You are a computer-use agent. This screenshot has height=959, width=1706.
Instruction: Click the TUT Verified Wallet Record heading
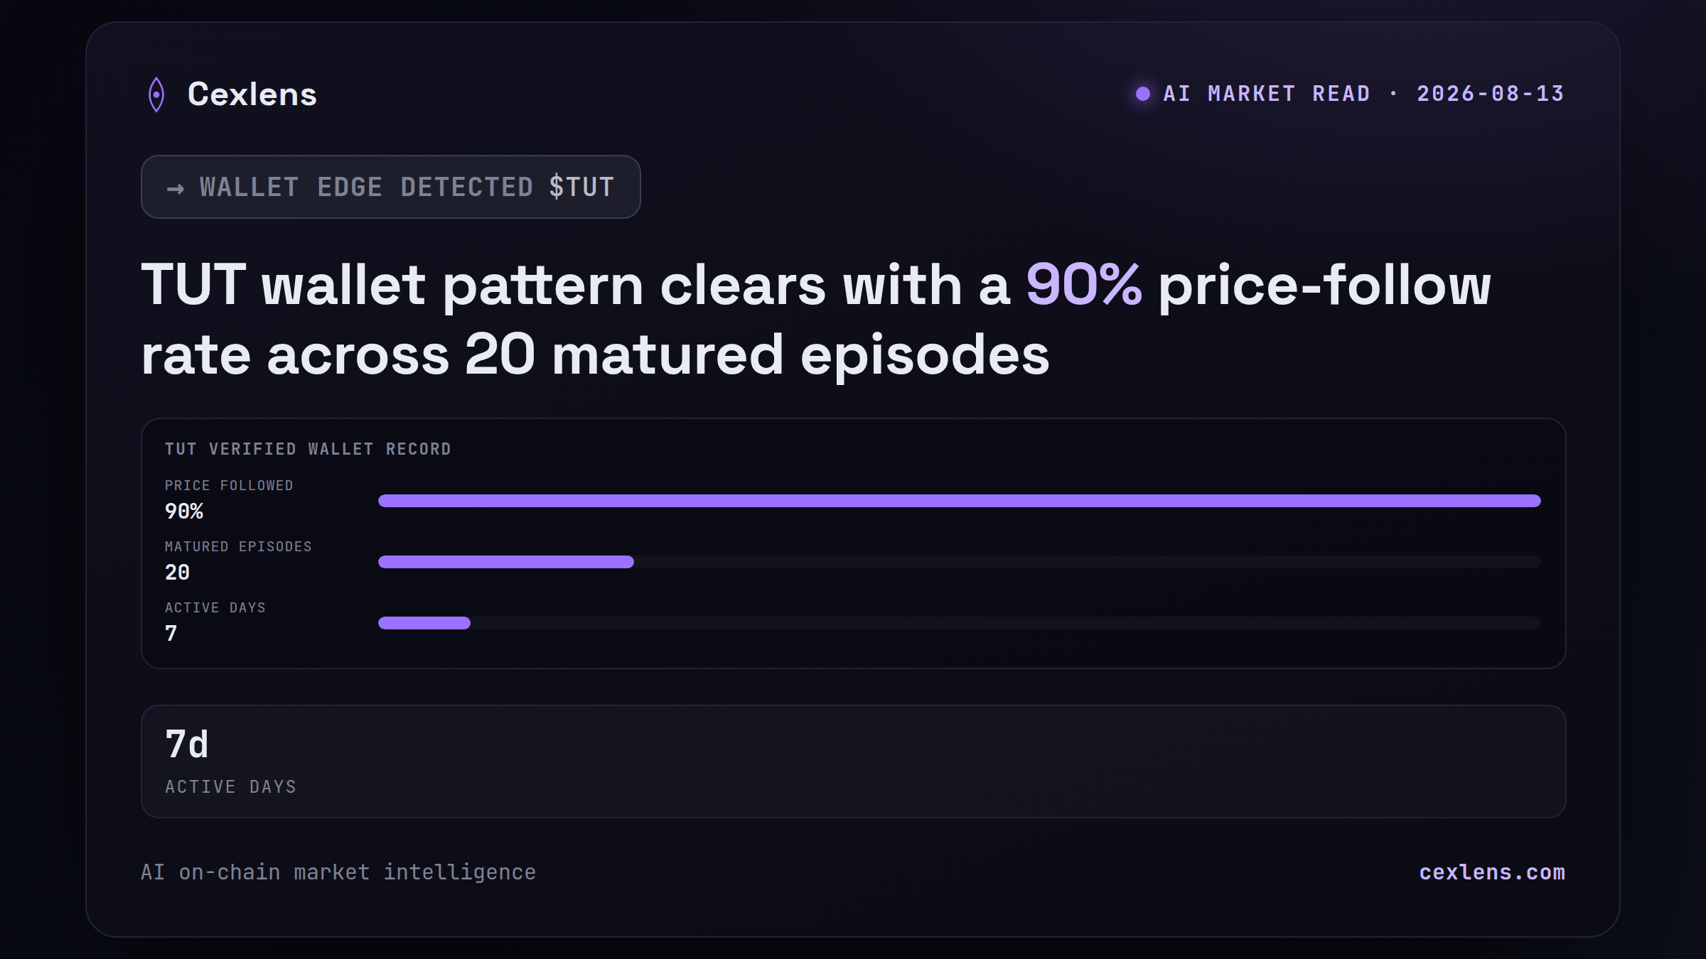pyautogui.click(x=308, y=449)
